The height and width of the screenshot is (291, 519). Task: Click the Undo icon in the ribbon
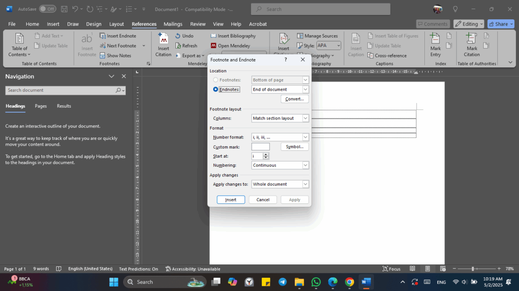tap(186, 35)
